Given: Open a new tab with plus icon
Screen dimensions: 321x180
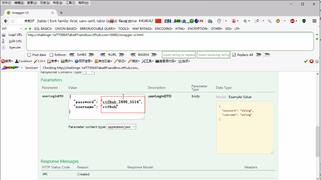Looking at the screenshot, I should pos(61,13).
